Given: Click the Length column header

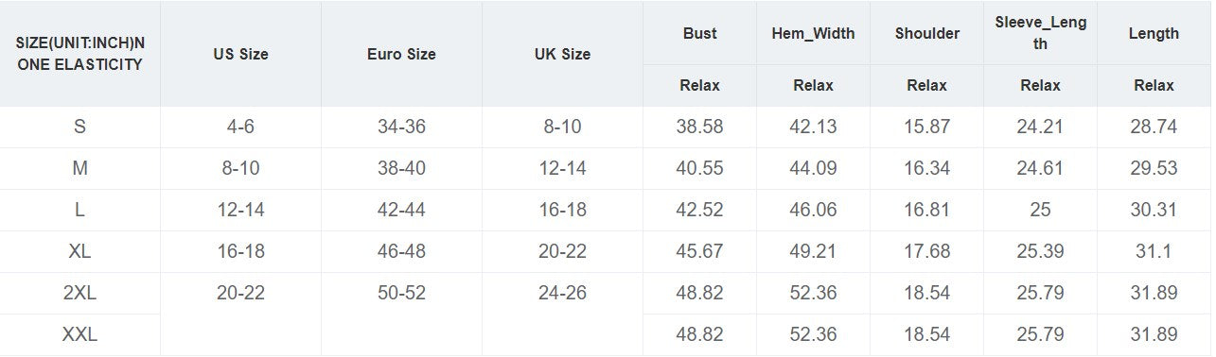Looking at the screenshot, I should (1154, 33).
